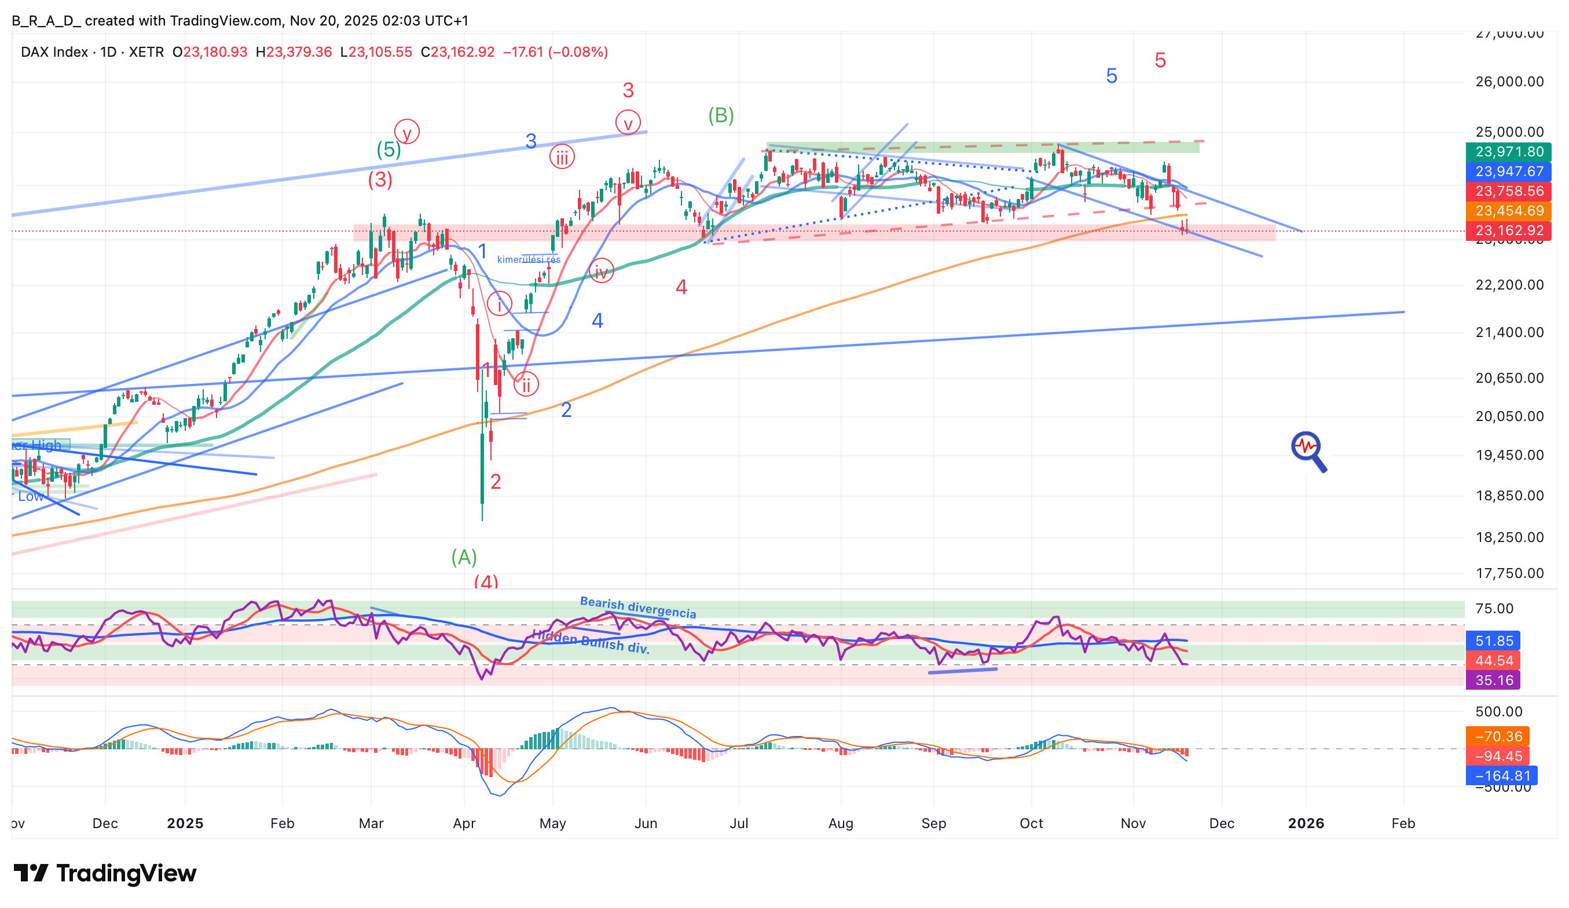Click the 'Bearish divergencia' annotation text
Image resolution: width=1569 pixels, height=908 pixels.
[x=637, y=607]
